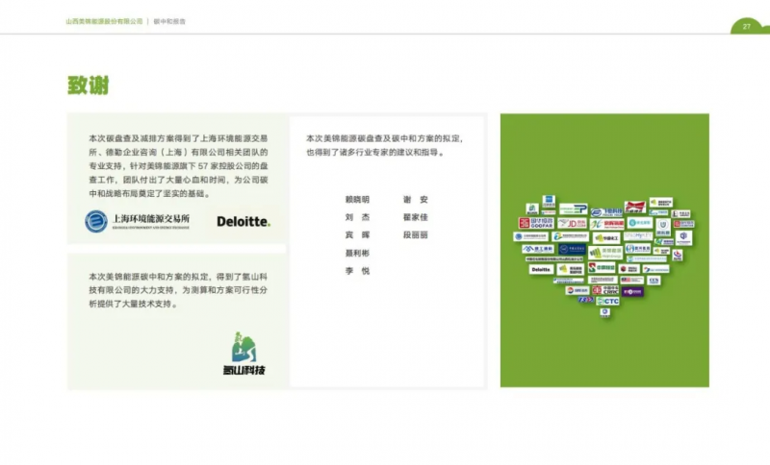Click the header label 碳中和报告
Image resolution: width=770 pixels, height=465 pixels.
(169, 21)
